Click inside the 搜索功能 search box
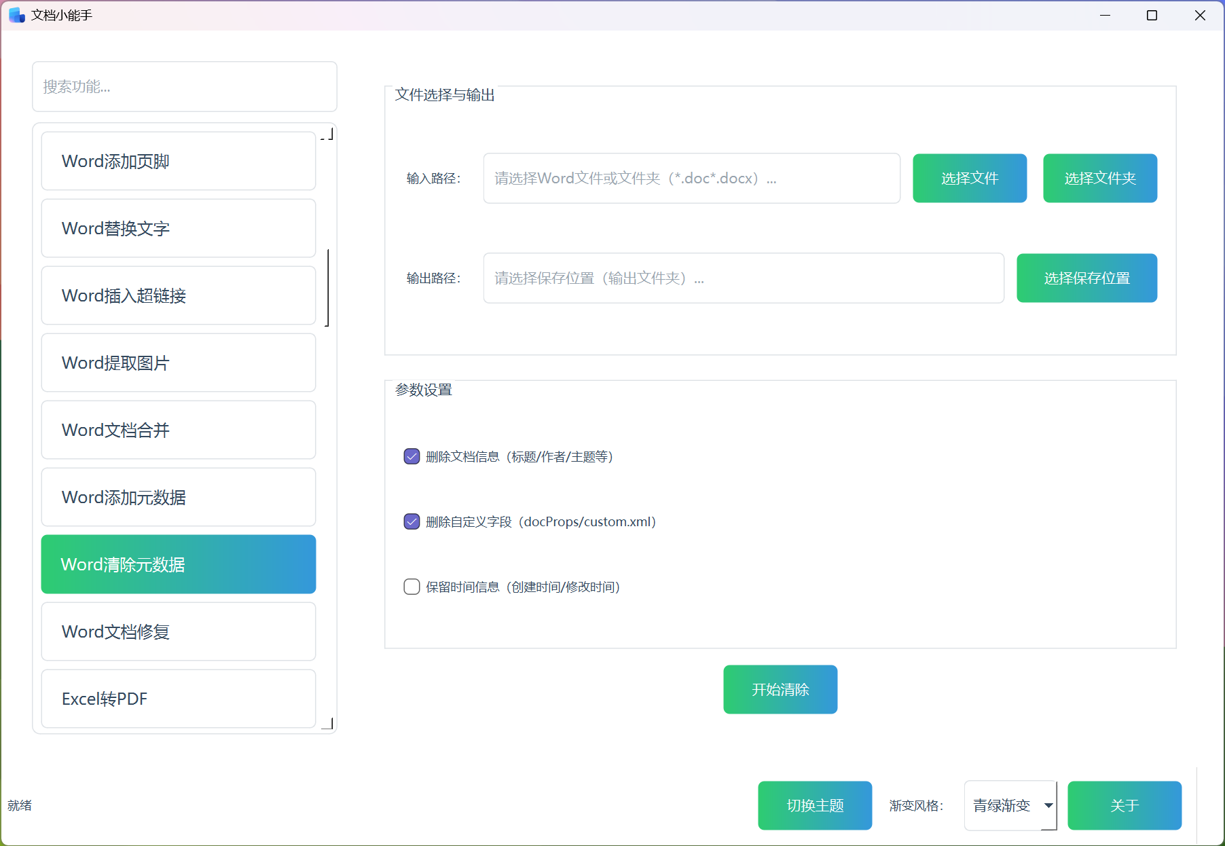This screenshot has height=846, width=1225. (184, 86)
